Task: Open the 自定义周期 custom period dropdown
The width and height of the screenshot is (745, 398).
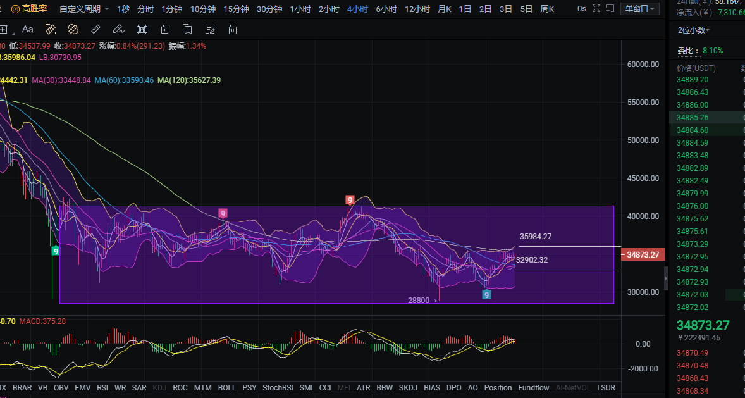Action: tap(84, 9)
